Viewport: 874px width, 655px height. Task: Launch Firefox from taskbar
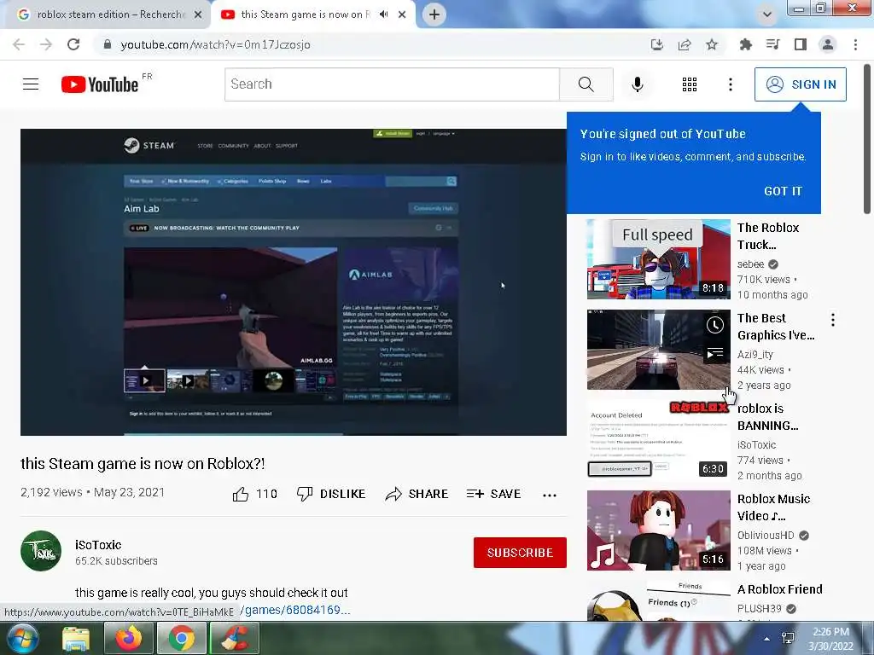tap(129, 638)
